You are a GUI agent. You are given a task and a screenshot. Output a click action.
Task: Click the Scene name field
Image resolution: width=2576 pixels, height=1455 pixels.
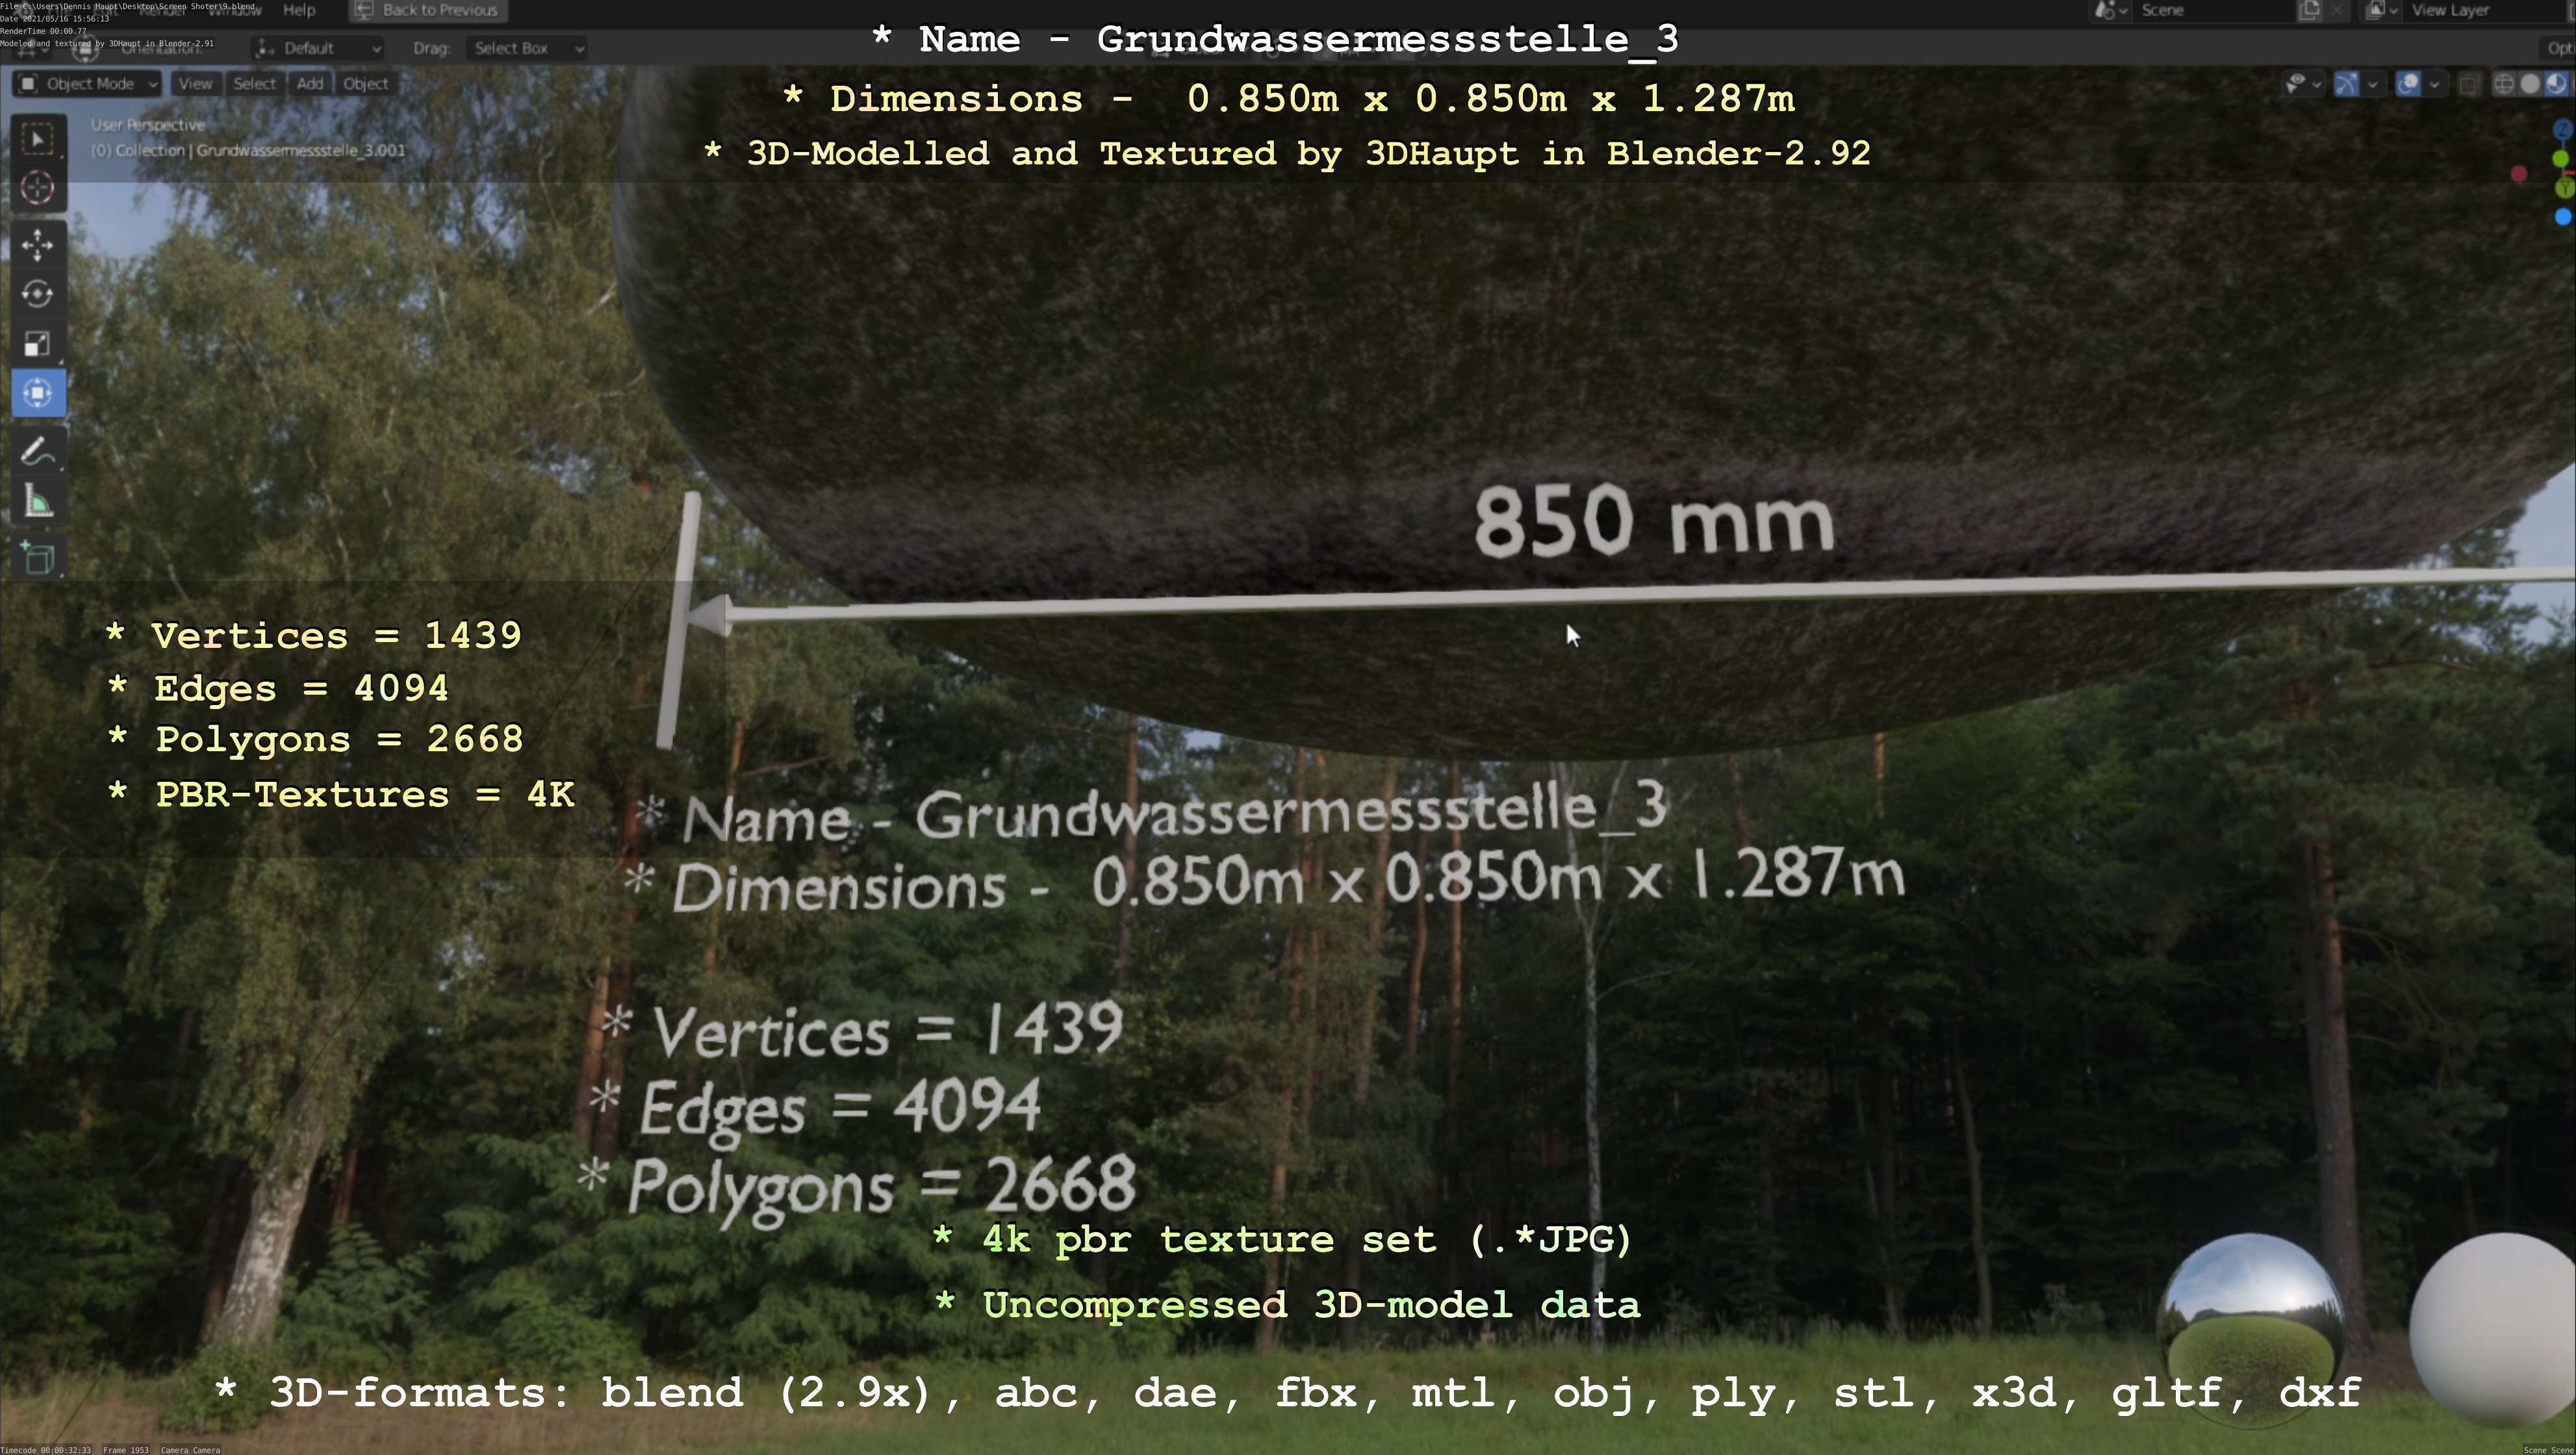[x=2215, y=10]
